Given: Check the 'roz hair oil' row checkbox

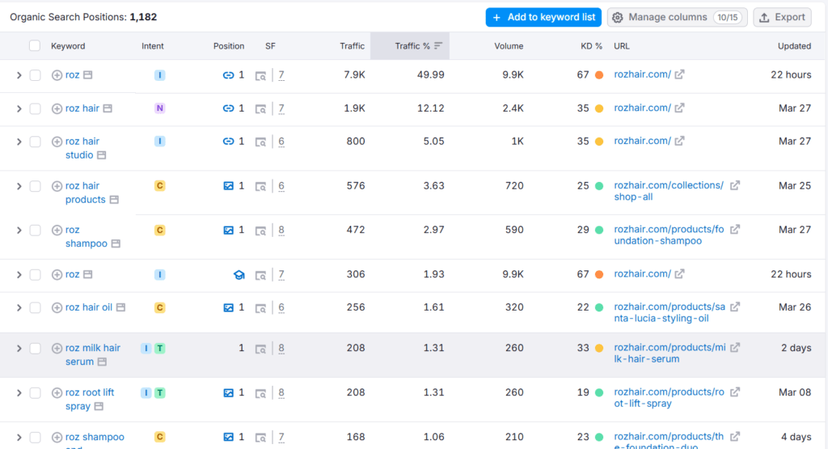Looking at the screenshot, I should point(35,307).
